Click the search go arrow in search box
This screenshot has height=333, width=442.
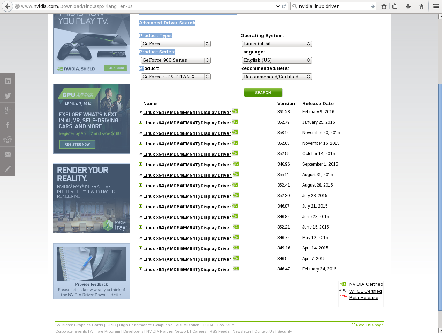point(373,6)
